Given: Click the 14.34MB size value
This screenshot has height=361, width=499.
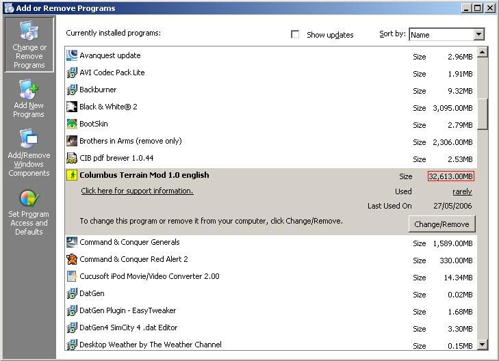Looking at the screenshot, I should tap(458, 278).
